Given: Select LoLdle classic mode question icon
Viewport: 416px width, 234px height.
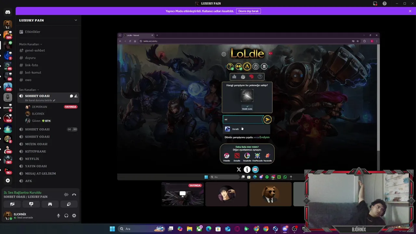Looking at the screenshot, I should click(x=230, y=67).
